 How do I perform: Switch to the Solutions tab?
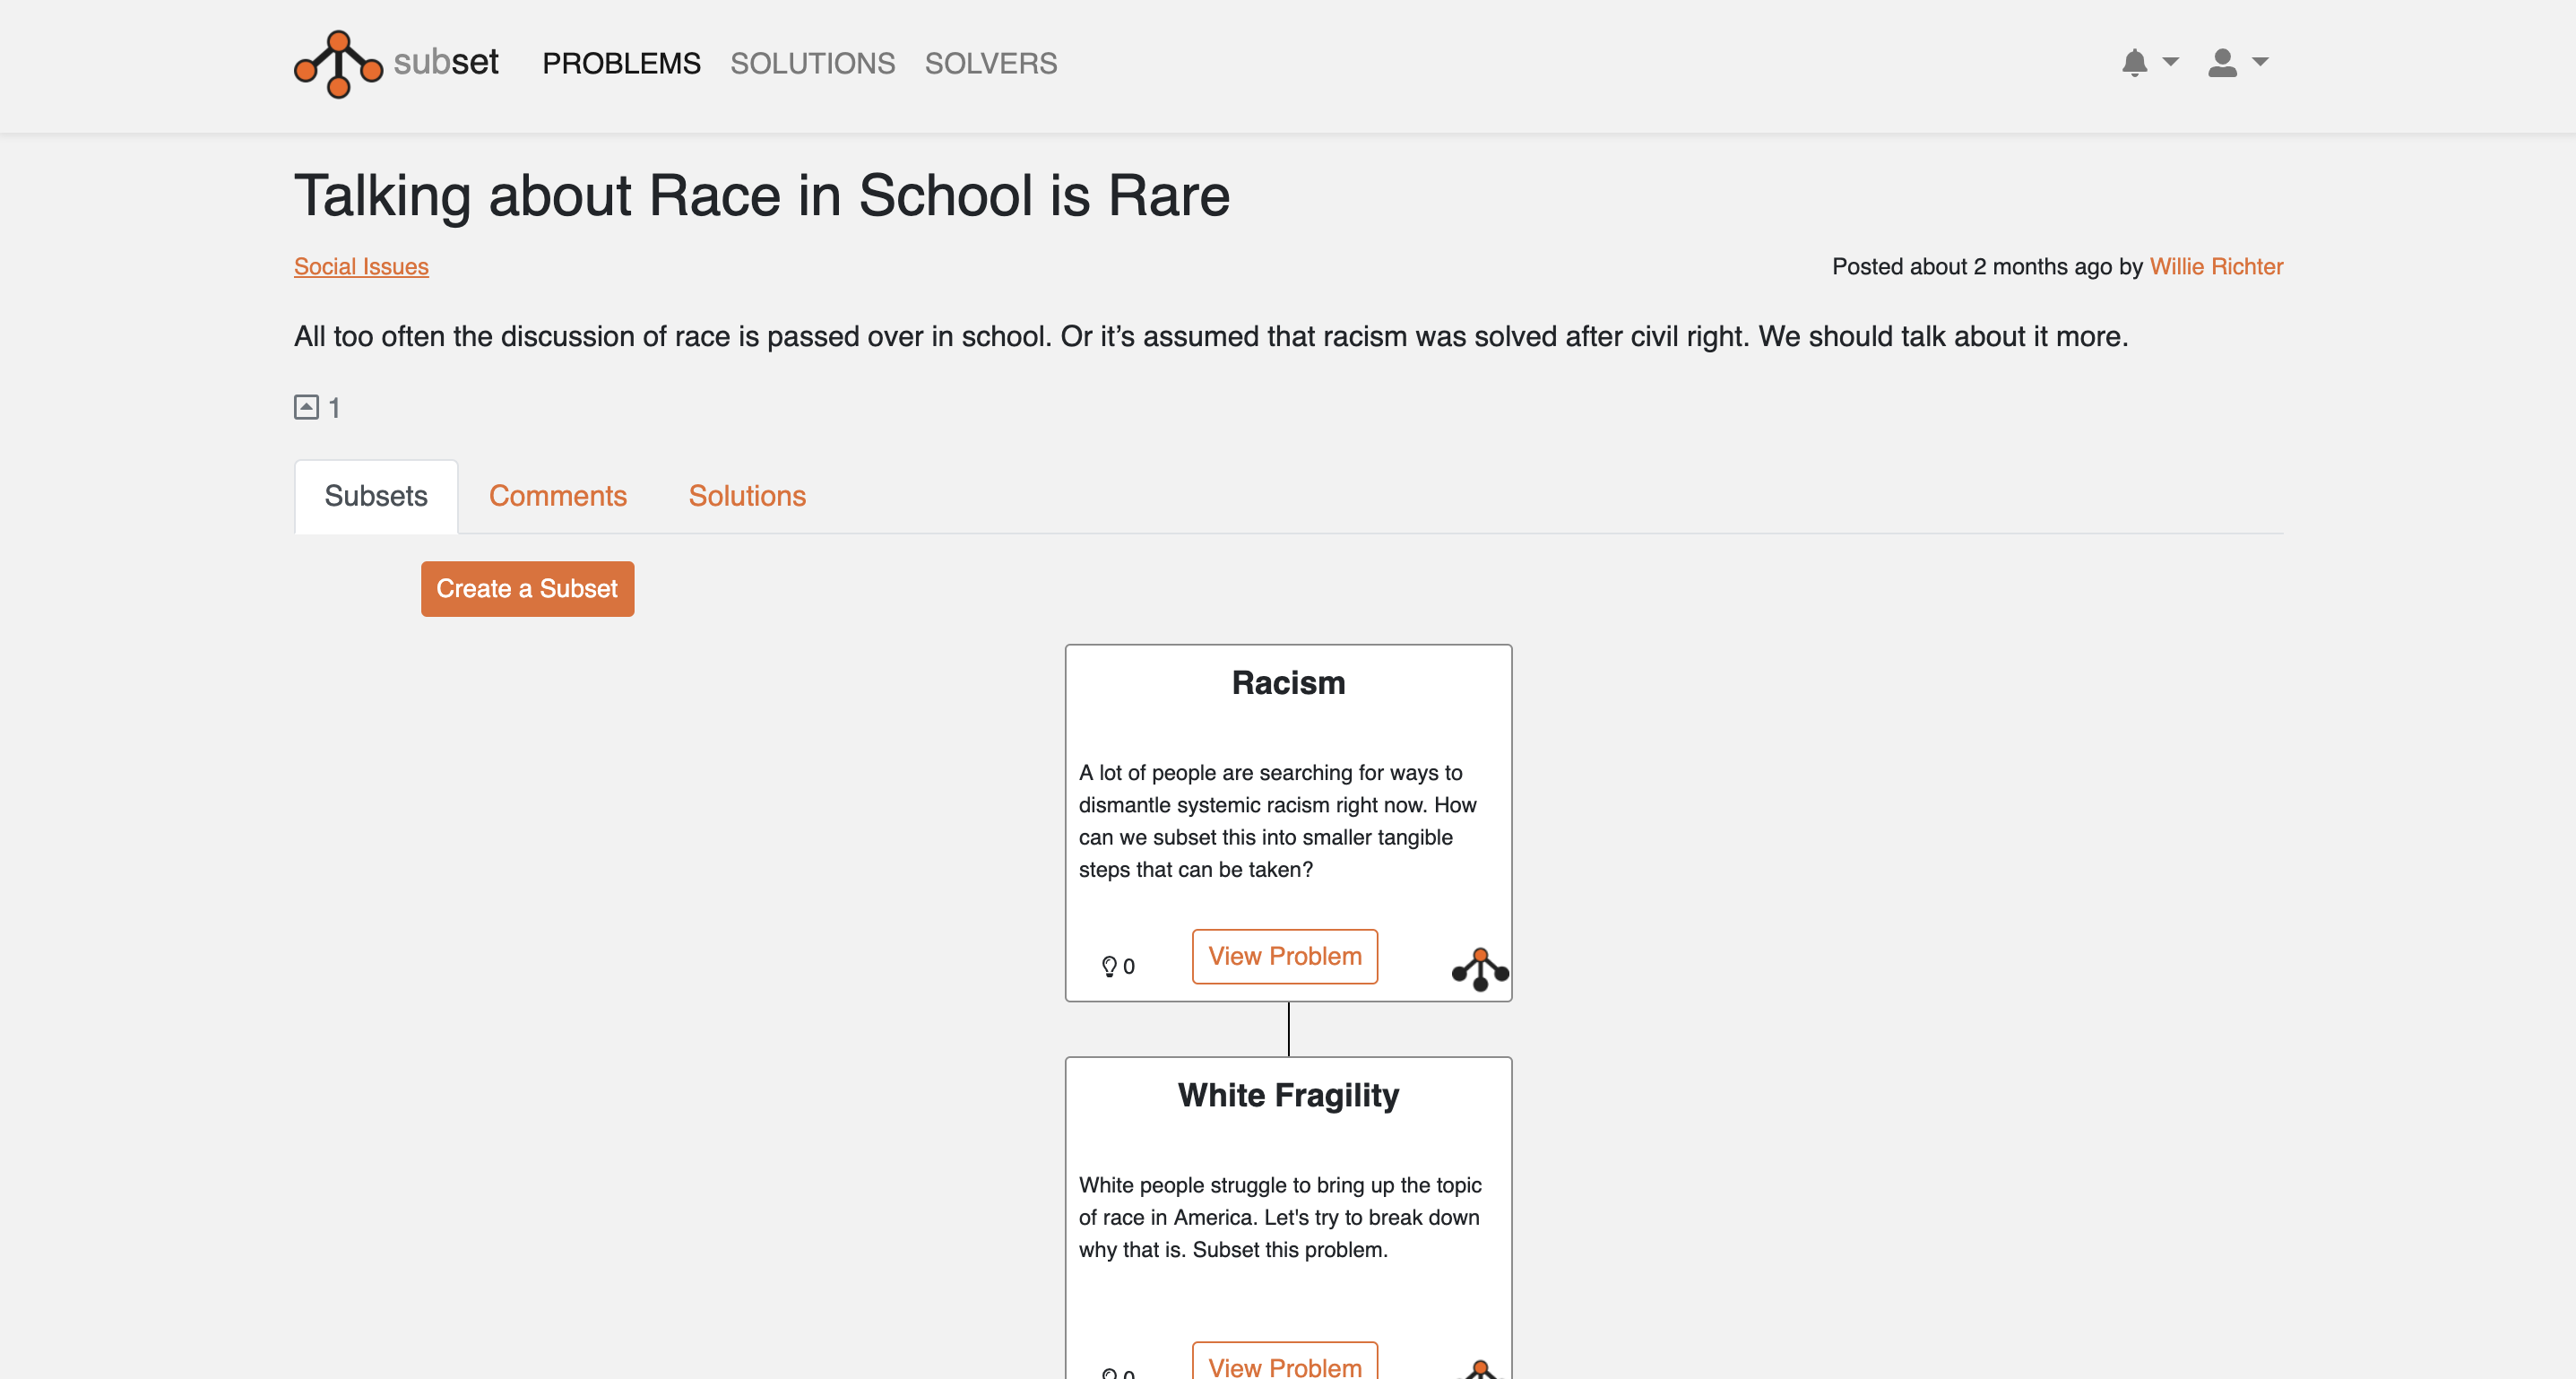[x=747, y=496]
